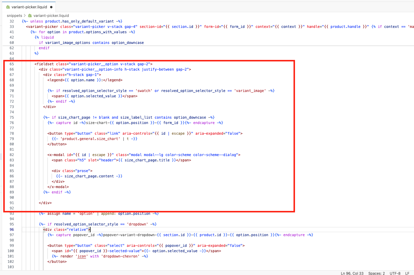This screenshot has width=414, height=275.
Task: Open the Spaces: 2 indentation setting
Action: click(x=376, y=273)
